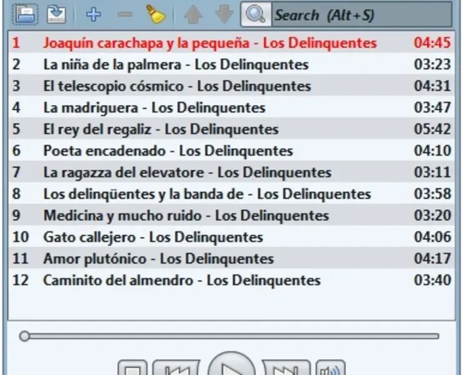462x375 pixels.
Task: Click duration 05:42 of track 5
Action: point(432,129)
